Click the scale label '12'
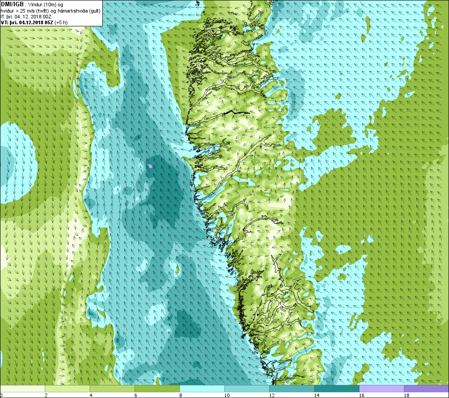This screenshot has width=449, height=398. pos(272,395)
